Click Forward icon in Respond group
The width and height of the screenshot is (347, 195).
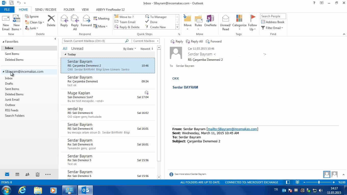[86, 19]
